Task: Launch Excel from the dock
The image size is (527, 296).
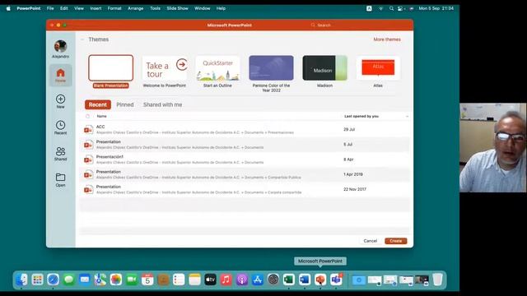Action: point(289,280)
